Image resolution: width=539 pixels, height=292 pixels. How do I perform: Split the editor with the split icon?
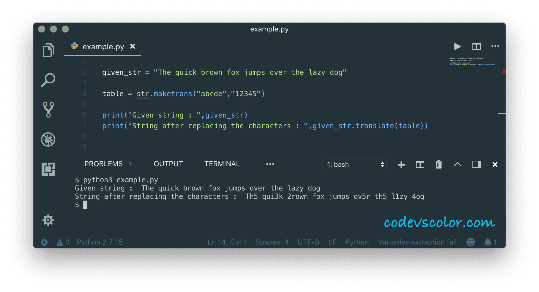pyautogui.click(x=477, y=47)
